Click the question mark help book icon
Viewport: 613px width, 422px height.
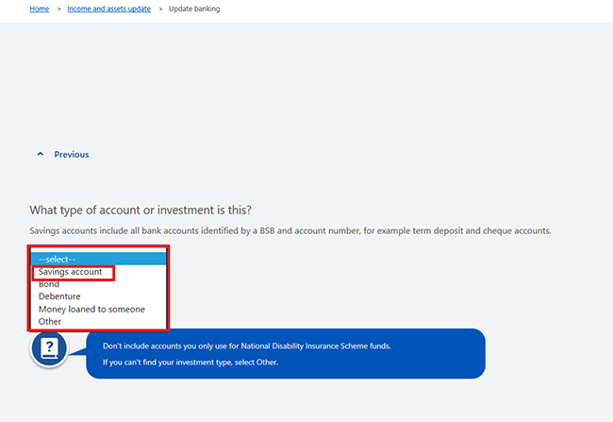(x=49, y=348)
